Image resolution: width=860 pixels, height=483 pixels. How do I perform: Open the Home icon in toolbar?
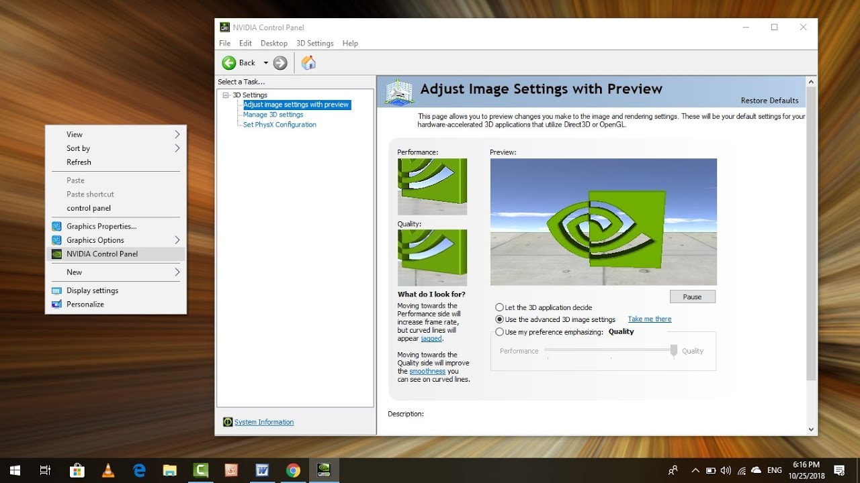pyautogui.click(x=308, y=62)
